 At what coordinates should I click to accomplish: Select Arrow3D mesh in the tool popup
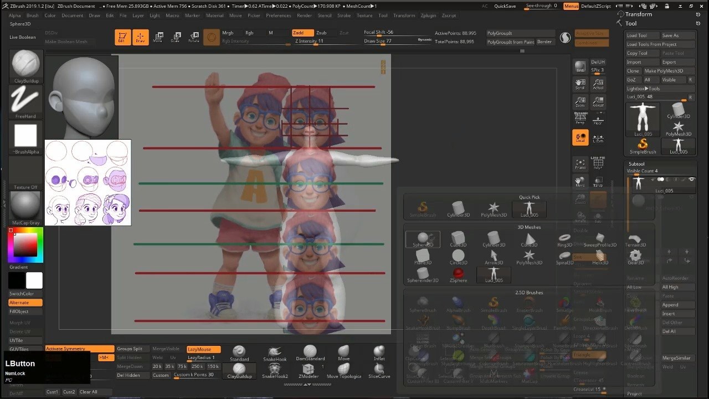pos(494,257)
